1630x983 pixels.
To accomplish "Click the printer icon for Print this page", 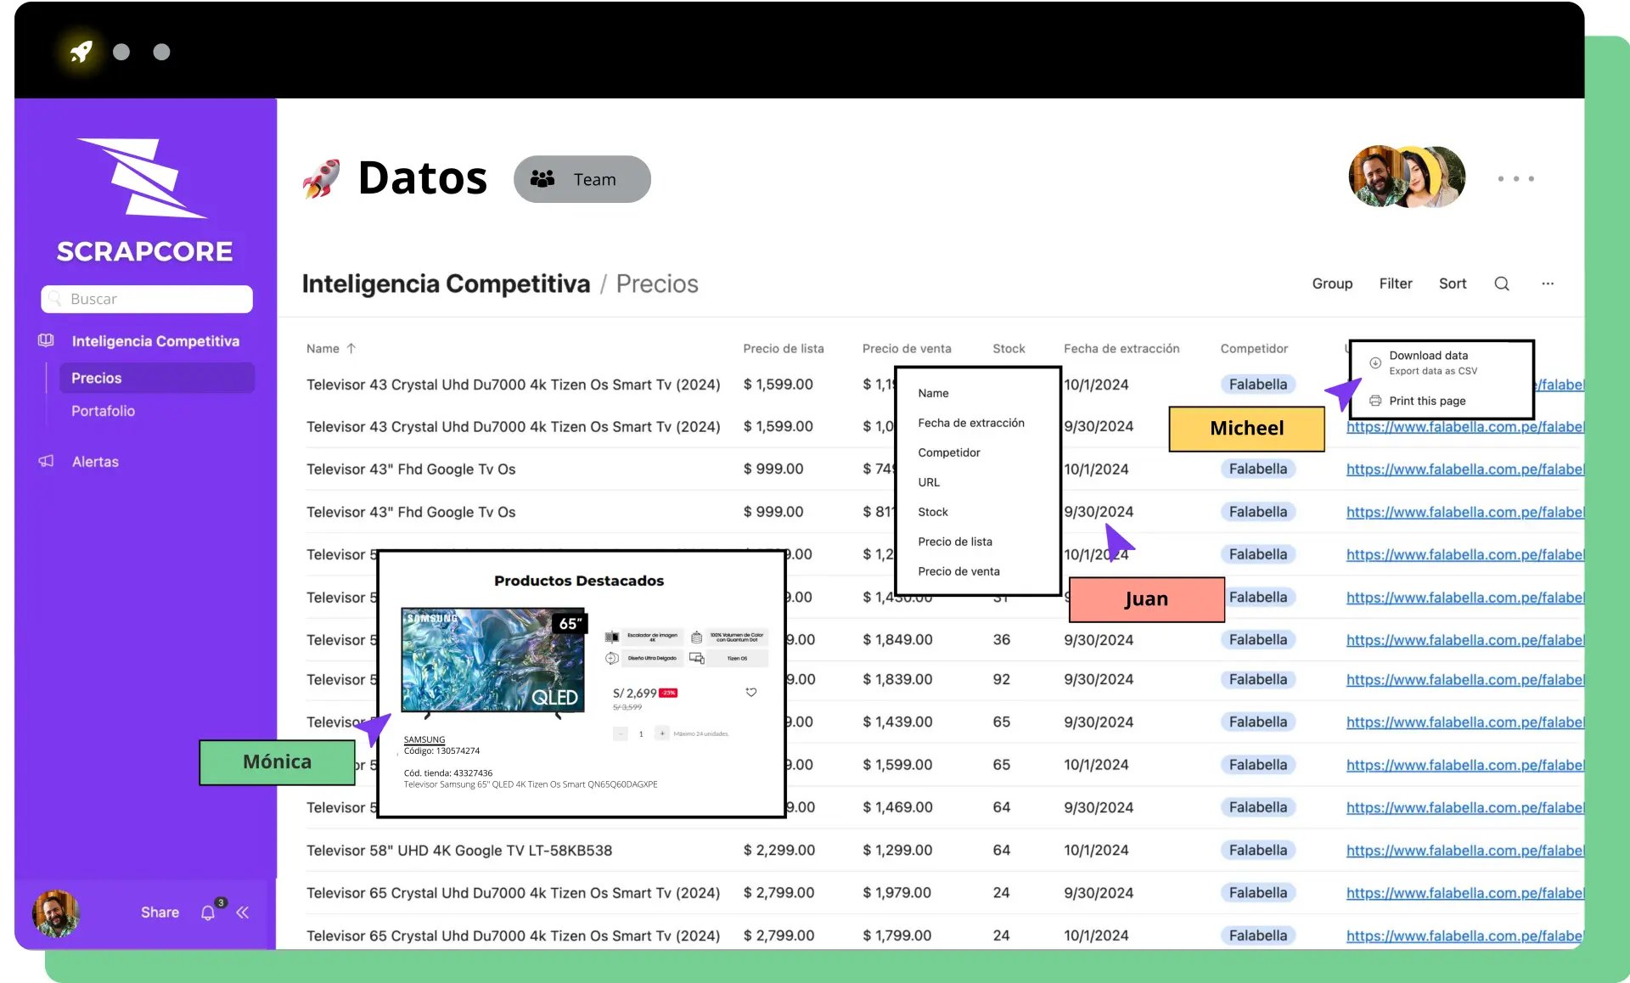I will pos(1374,401).
